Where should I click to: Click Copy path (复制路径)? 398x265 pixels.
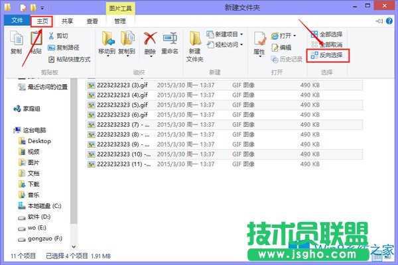pyautogui.click(x=64, y=48)
